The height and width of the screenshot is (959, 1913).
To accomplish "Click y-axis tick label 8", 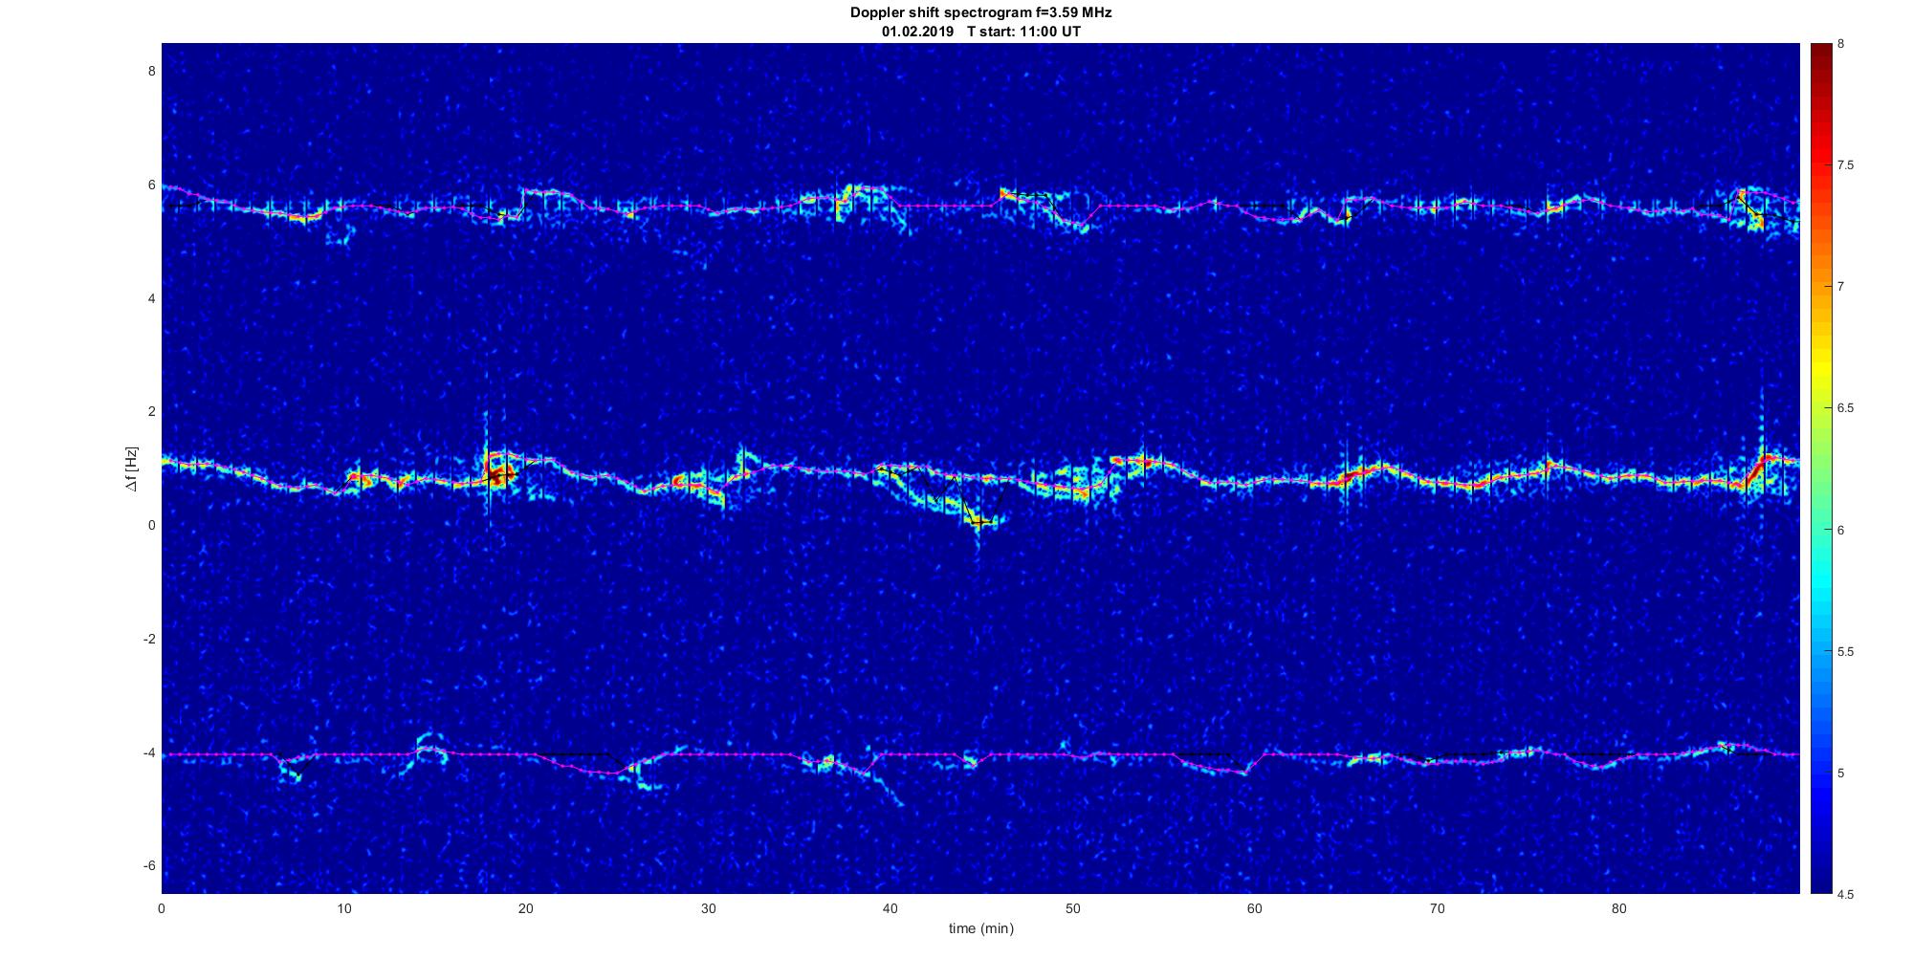I will click(151, 71).
